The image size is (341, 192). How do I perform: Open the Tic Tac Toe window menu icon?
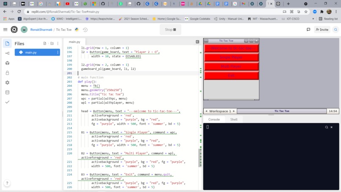point(206,41)
